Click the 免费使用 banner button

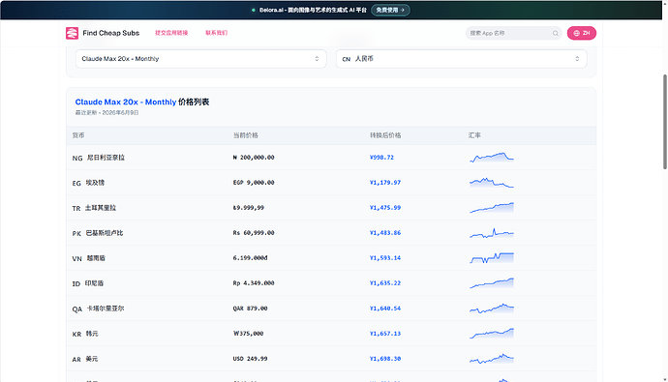(x=390, y=10)
